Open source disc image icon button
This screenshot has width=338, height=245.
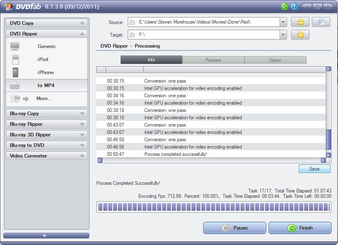coord(321,22)
